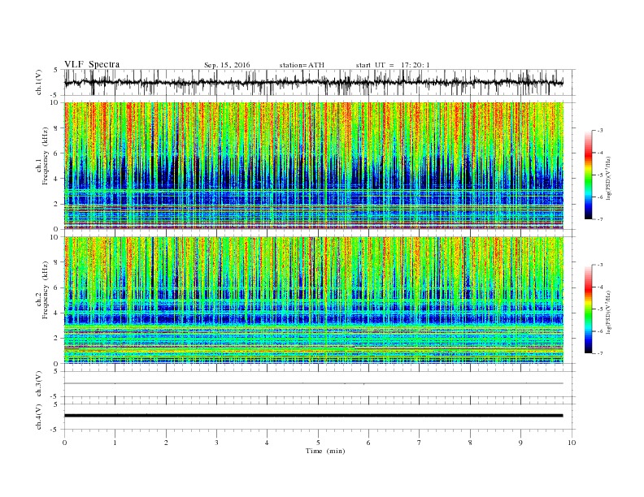Image resolution: width=644 pixels, height=497 pixels.
Task: Select the "ch.3(V)" axis label
Action: coord(39,384)
